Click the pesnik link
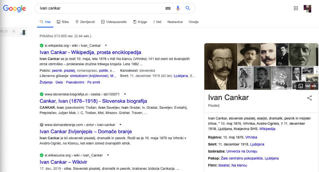This screenshot has width=319, height=172. point(57,71)
